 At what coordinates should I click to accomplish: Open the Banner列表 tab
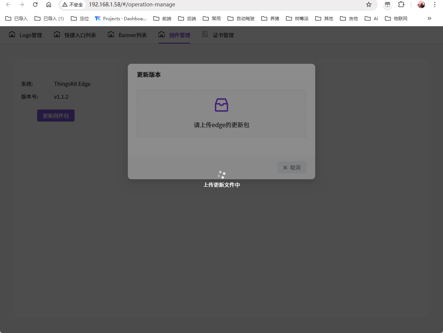[x=127, y=35]
